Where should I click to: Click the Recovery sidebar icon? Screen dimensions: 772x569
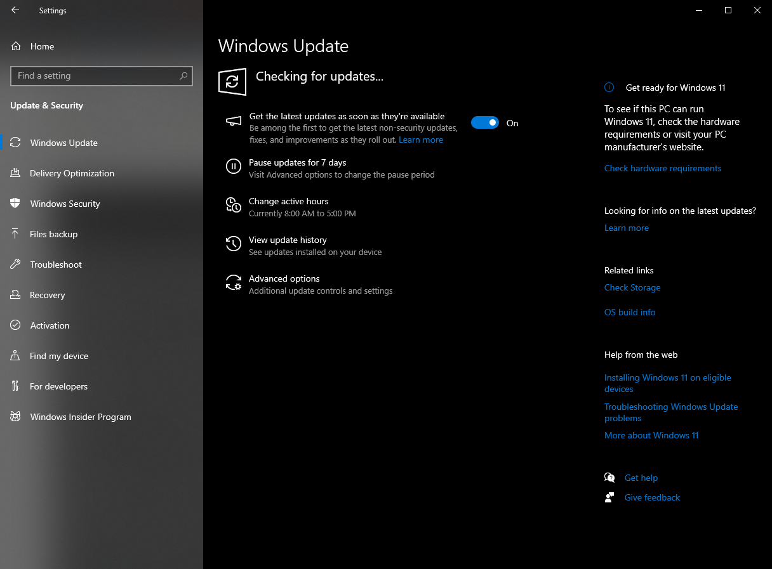(x=16, y=295)
